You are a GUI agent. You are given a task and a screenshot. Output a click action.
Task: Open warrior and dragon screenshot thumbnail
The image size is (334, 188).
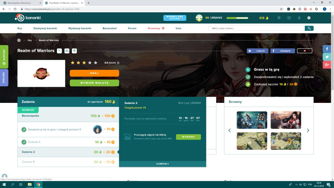coord(252,120)
